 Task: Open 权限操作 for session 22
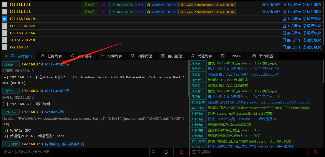[271, 5]
